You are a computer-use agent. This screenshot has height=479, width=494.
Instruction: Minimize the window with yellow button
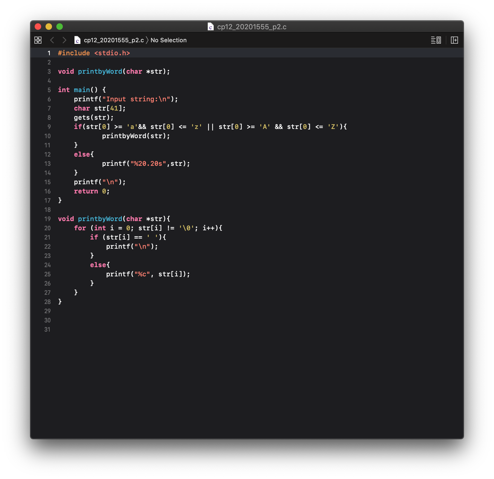click(x=49, y=27)
